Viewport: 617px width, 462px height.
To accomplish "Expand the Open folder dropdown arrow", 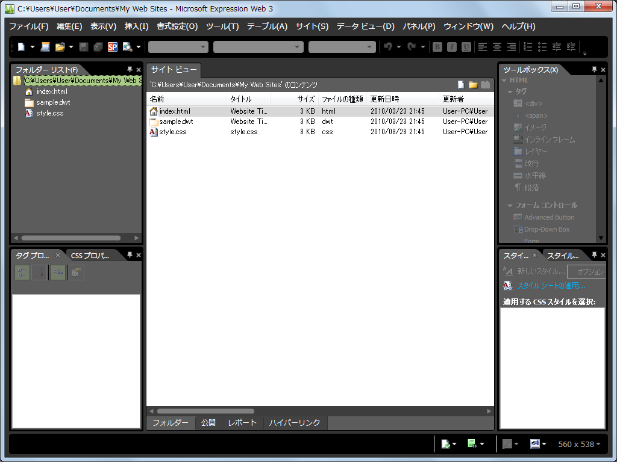I will (x=71, y=47).
